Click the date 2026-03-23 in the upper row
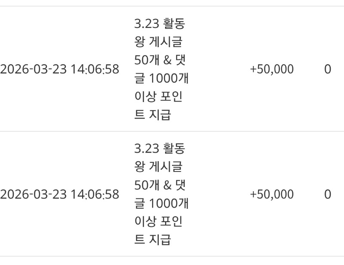Screen dimensions: 344x265 (x=34, y=69)
